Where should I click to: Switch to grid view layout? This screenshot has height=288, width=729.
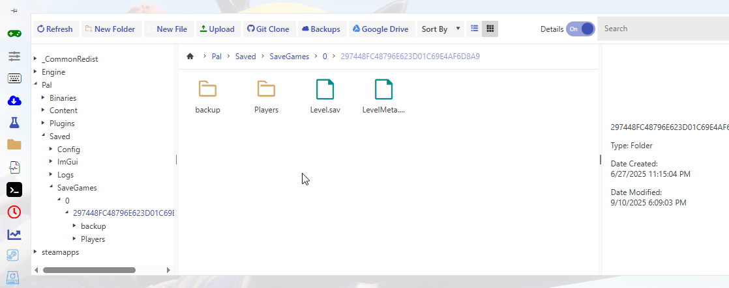[x=490, y=29]
